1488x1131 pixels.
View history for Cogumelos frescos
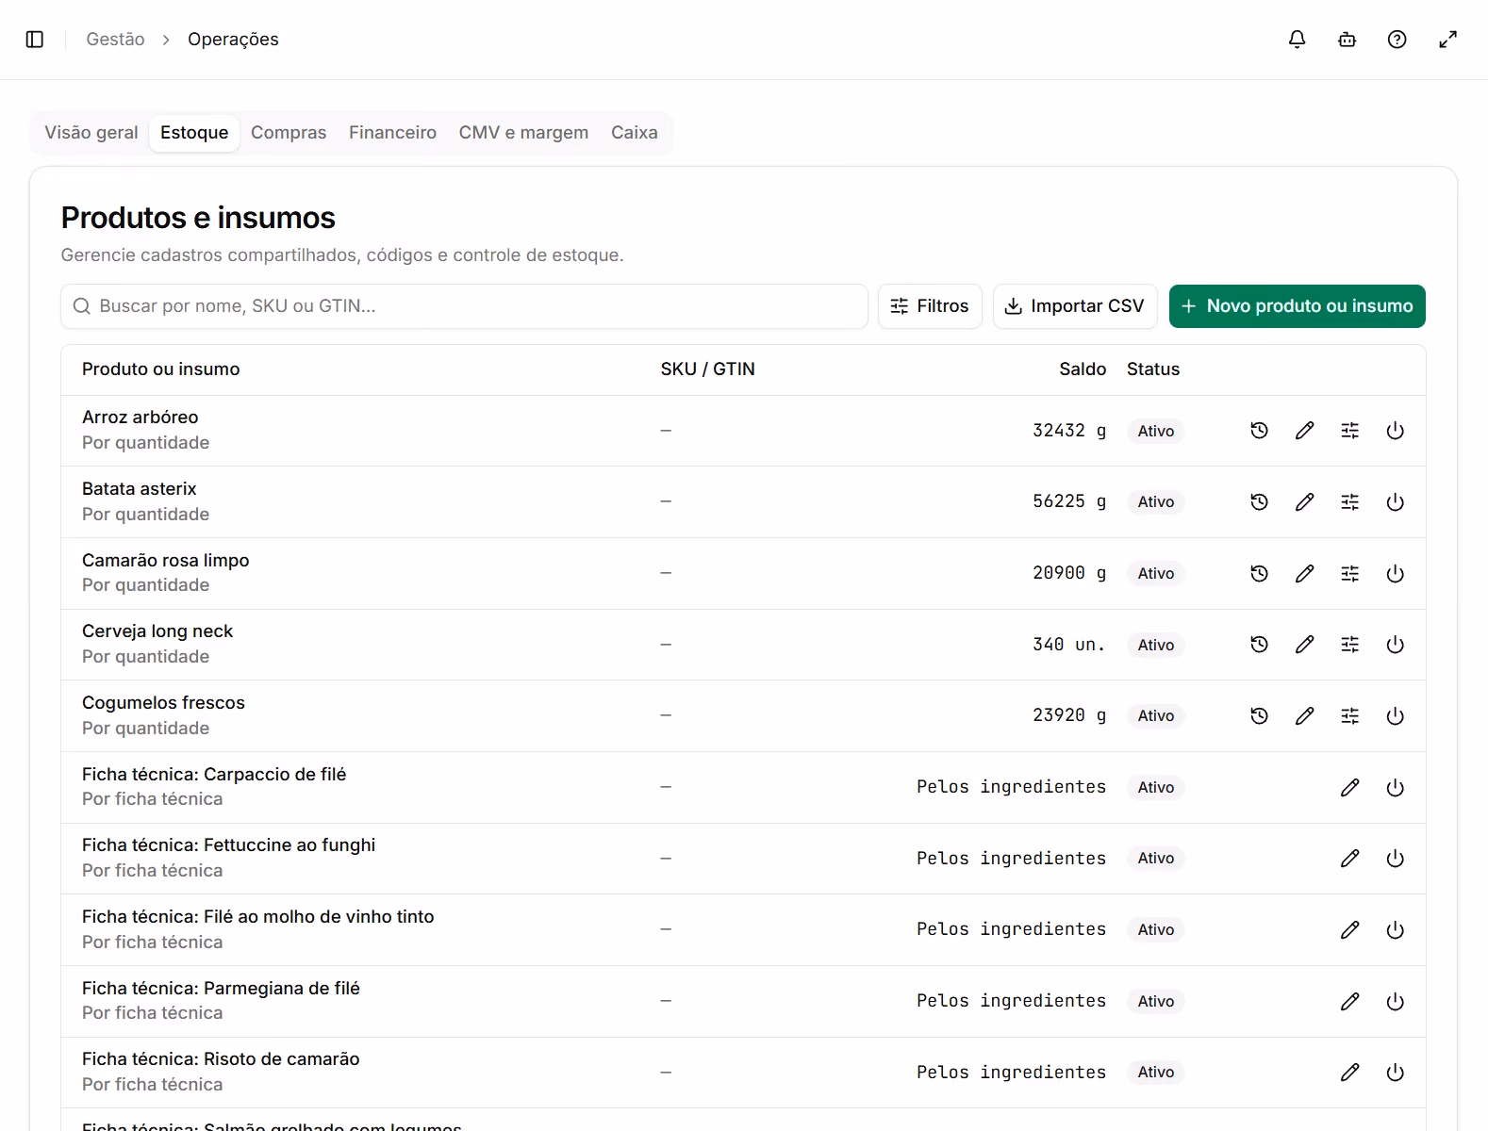pos(1260,716)
